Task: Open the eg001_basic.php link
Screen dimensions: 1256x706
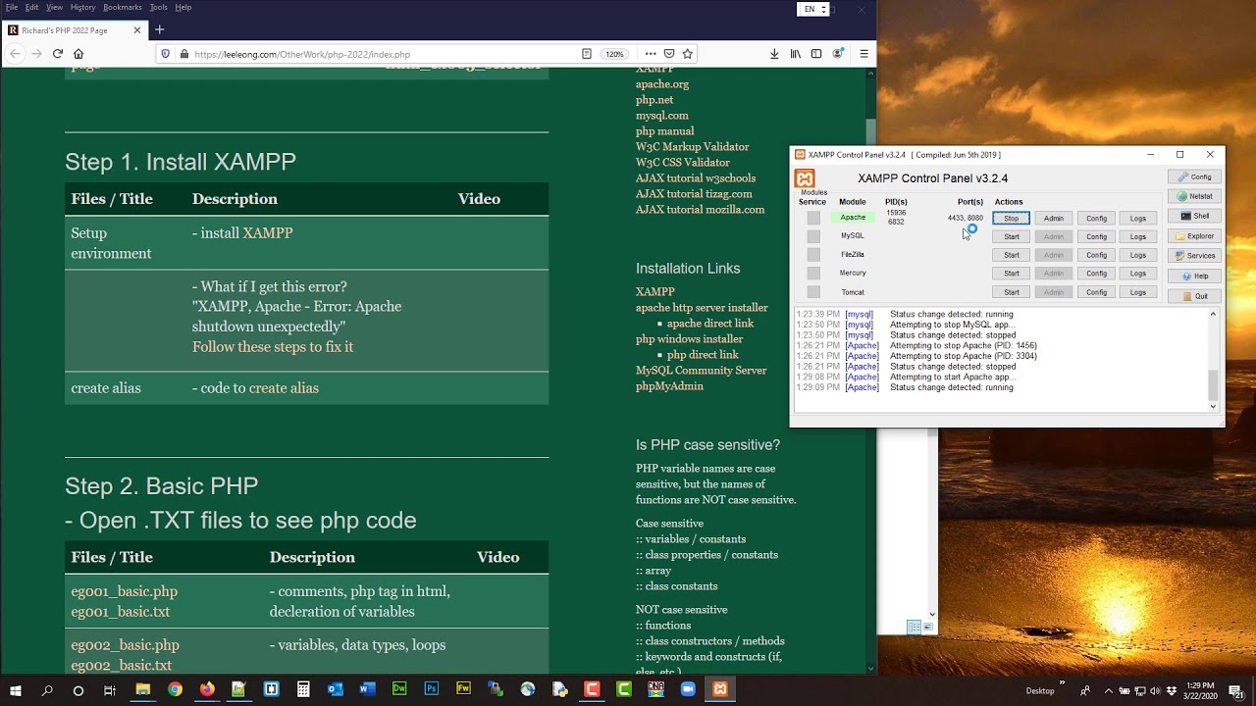Action: coord(125,591)
